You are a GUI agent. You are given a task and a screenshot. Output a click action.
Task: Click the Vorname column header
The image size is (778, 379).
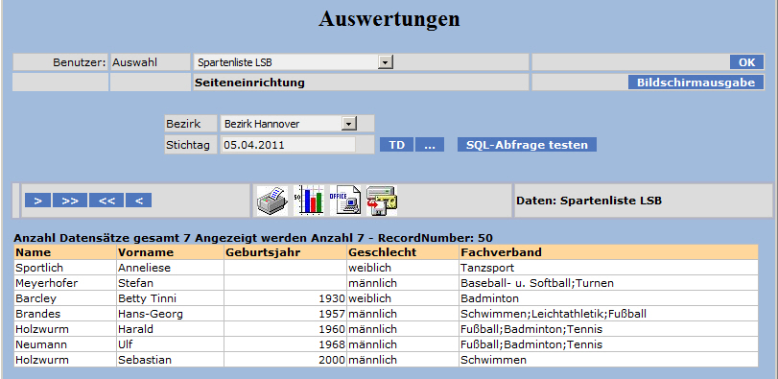coord(170,252)
